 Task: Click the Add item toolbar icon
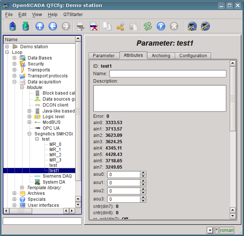coord(80,26)
